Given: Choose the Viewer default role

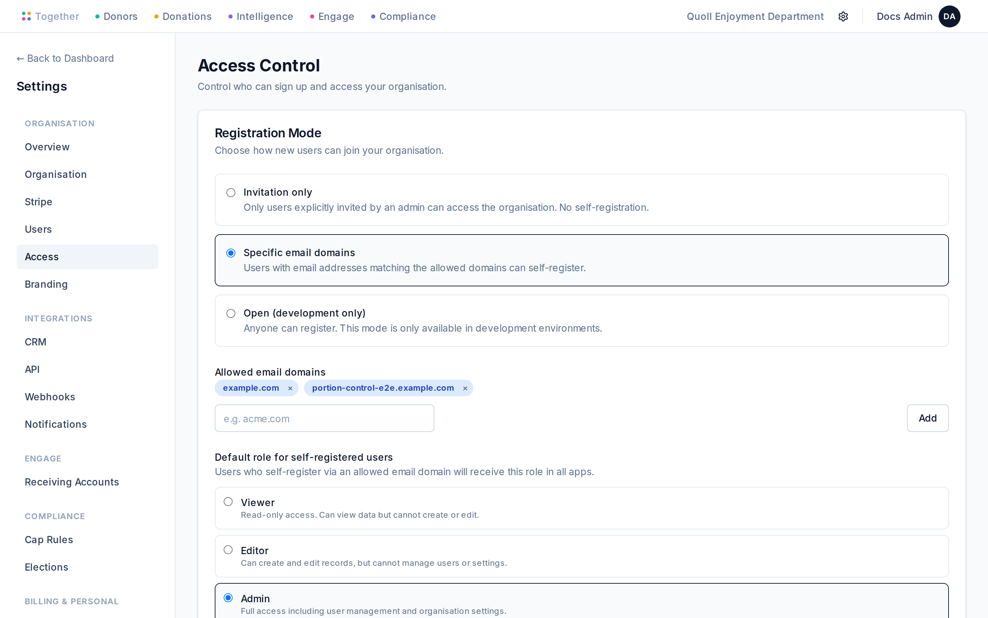Looking at the screenshot, I should (x=228, y=502).
